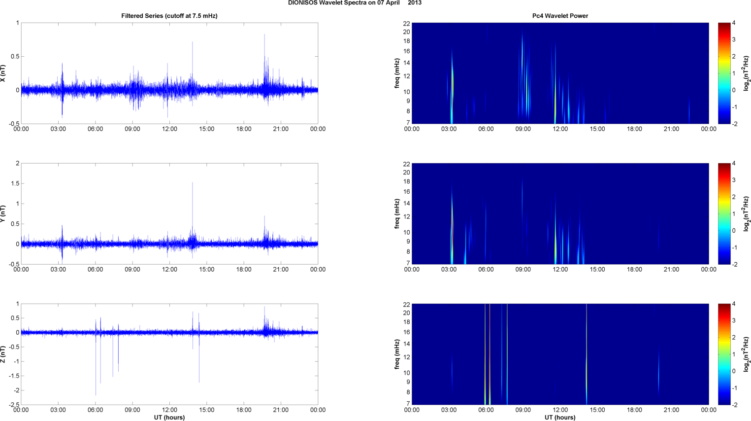Click the DIONISOS Wavelet Spectra main title

coord(355,3)
